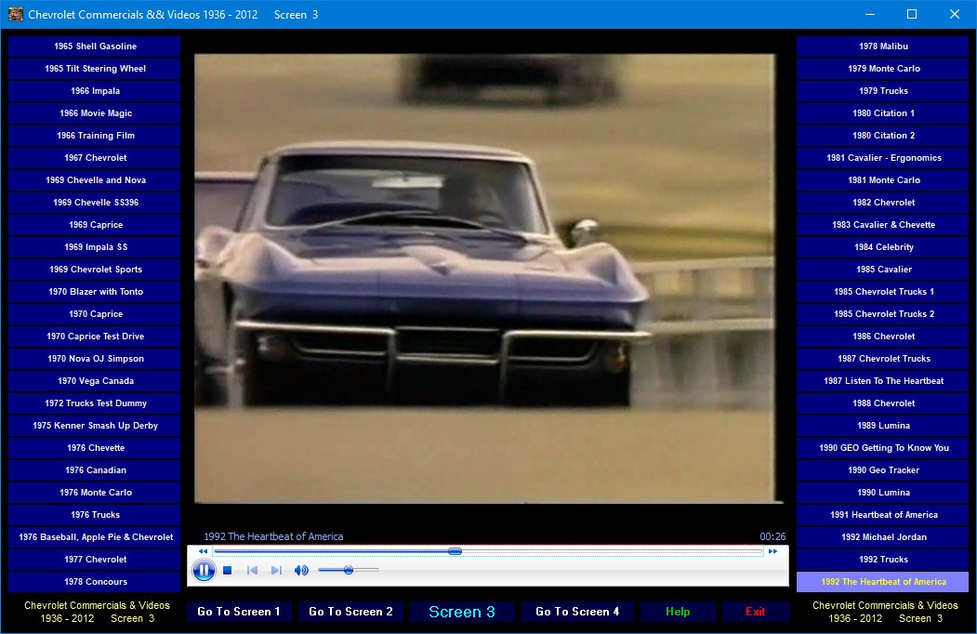
Task: Open the Help button
Action: [x=678, y=612]
